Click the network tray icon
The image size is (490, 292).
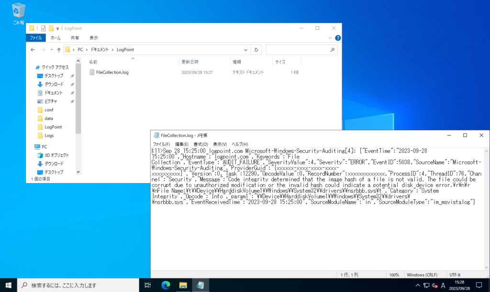[426, 285]
